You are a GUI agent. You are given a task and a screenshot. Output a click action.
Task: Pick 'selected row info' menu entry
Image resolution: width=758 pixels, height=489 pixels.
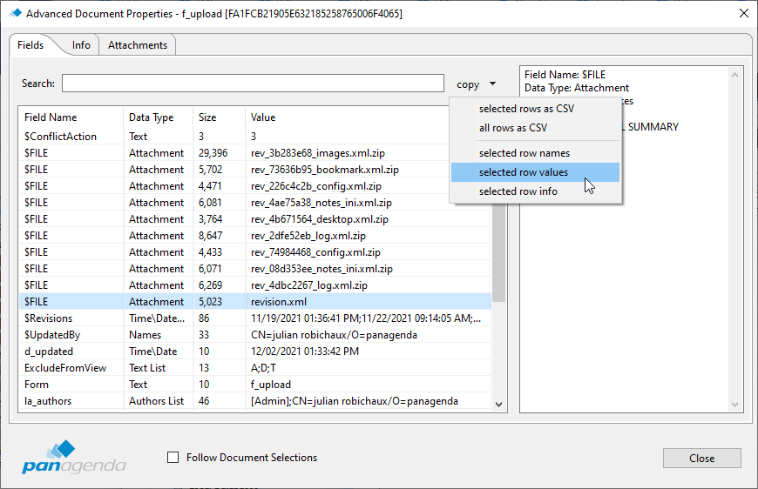tap(518, 191)
